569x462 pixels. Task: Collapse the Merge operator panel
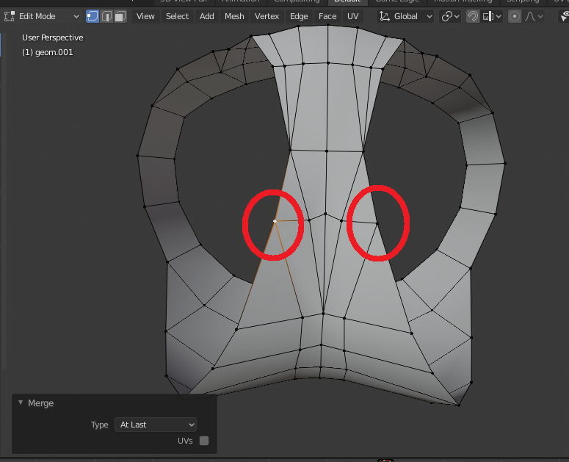(x=21, y=403)
